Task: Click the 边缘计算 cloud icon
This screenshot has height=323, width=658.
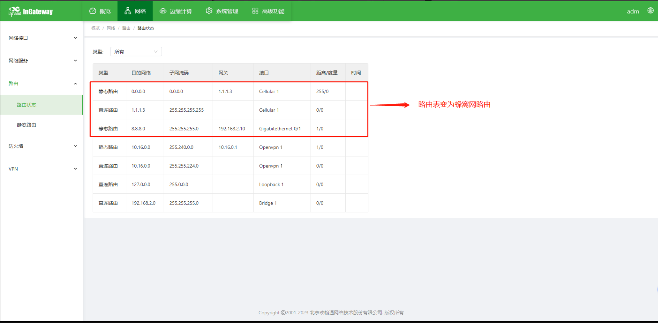Action: point(163,11)
